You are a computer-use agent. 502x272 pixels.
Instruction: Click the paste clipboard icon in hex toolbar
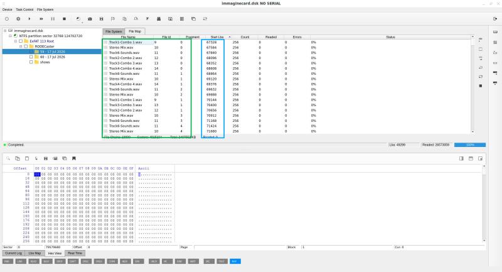coord(27,158)
